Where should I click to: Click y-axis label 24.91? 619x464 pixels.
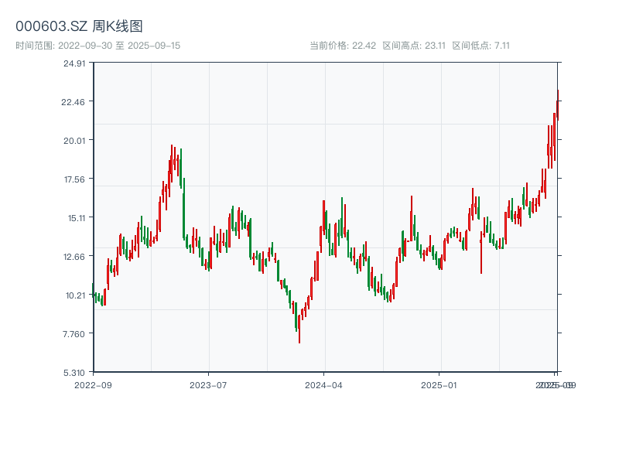(x=74, y=63)
